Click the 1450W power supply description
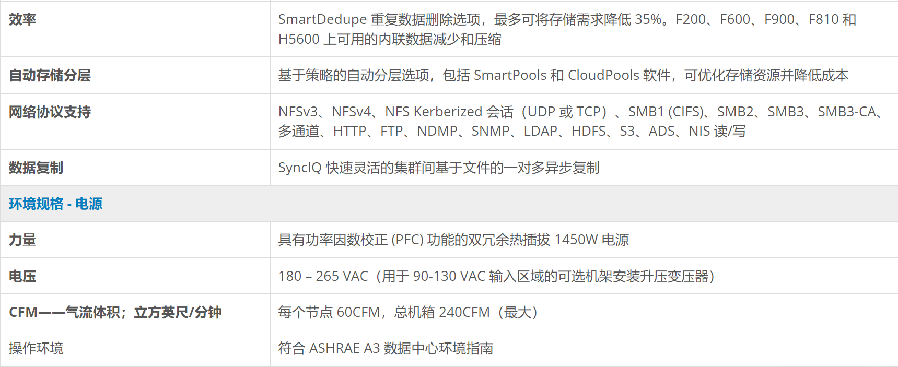This screenshot has height=367, width=898. pos(453,240)
